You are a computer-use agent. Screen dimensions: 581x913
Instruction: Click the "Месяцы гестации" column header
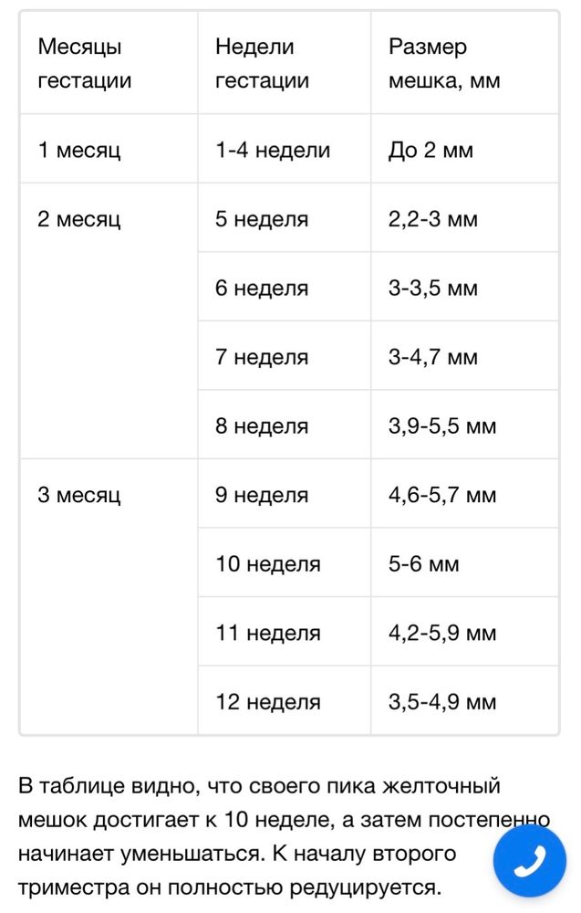point(85,64)
